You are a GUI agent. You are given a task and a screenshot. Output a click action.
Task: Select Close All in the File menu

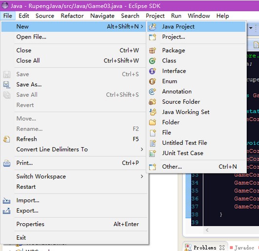74,60
